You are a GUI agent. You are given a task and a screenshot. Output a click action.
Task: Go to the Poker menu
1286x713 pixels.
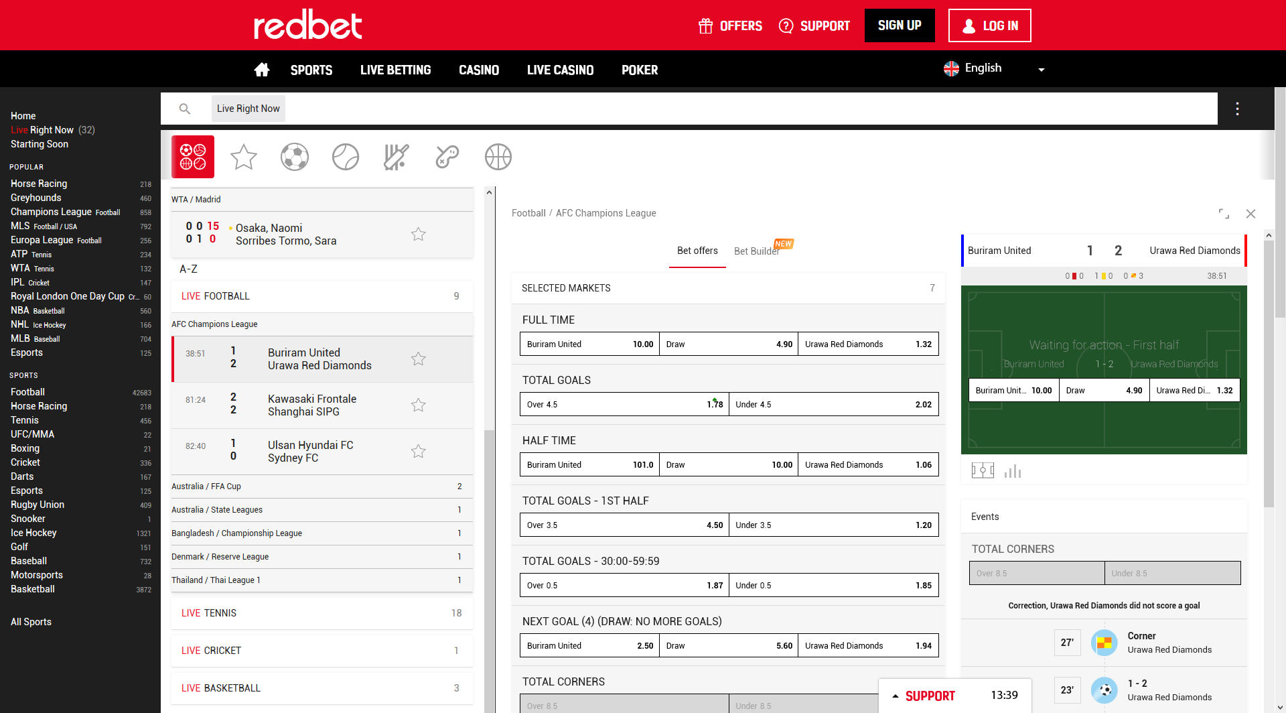click(640, 70)
